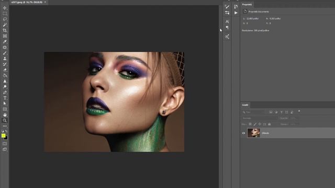Image resolution: width=335 pixels, height=188 pixels.
Task: Select the Zoom tool
Action: [x=5, y=121]
